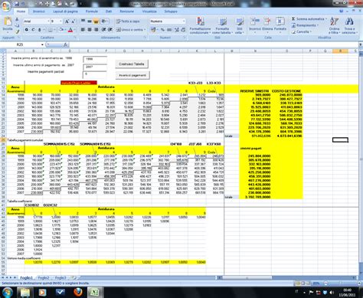
Task: Click the Cut scissors icon
Action: point(17,19)
